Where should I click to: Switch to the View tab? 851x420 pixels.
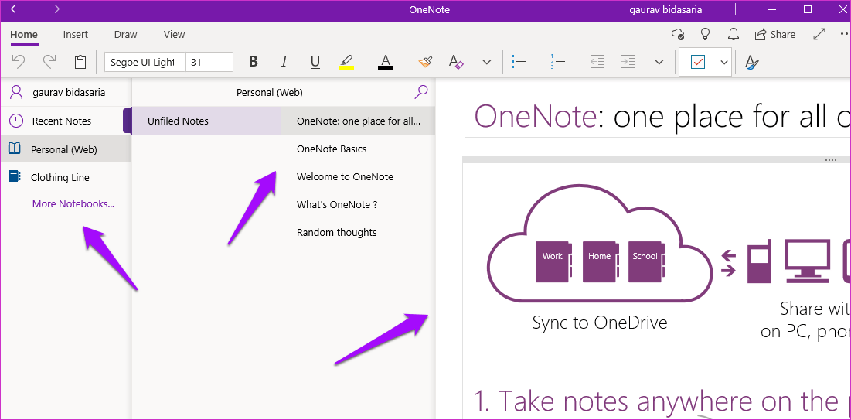[x=174, y=34]
